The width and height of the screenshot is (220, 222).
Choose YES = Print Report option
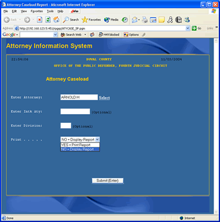(80, 145)
